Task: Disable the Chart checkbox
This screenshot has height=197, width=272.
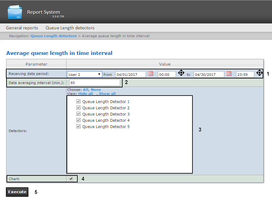Action: pyautogui.click(x=71, y=179)
